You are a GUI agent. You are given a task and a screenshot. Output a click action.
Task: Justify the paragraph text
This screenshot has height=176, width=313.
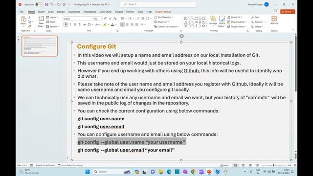point(137,24)
